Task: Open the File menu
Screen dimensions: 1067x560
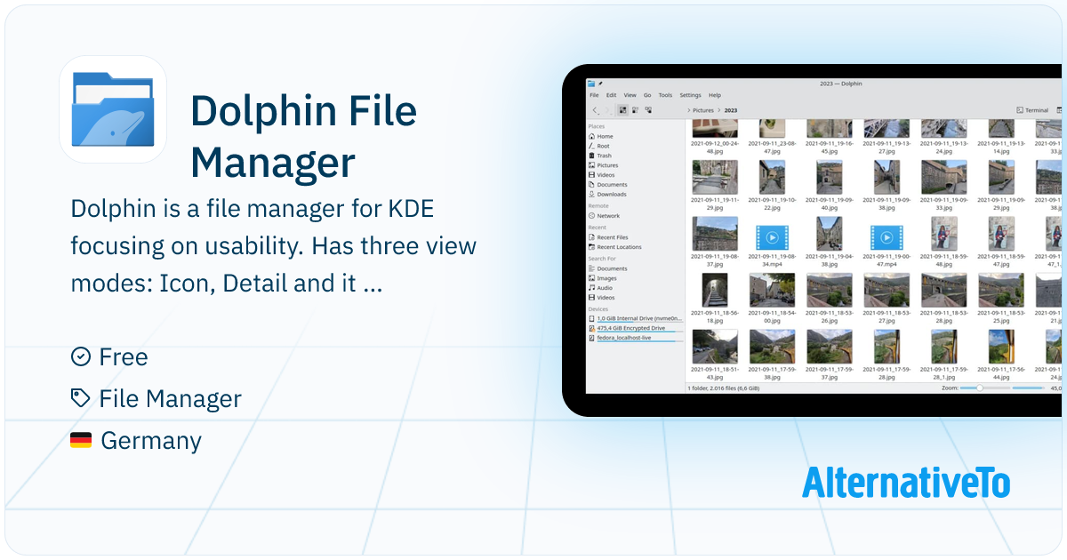Action: pyautogui.click(x=594, y=95)
